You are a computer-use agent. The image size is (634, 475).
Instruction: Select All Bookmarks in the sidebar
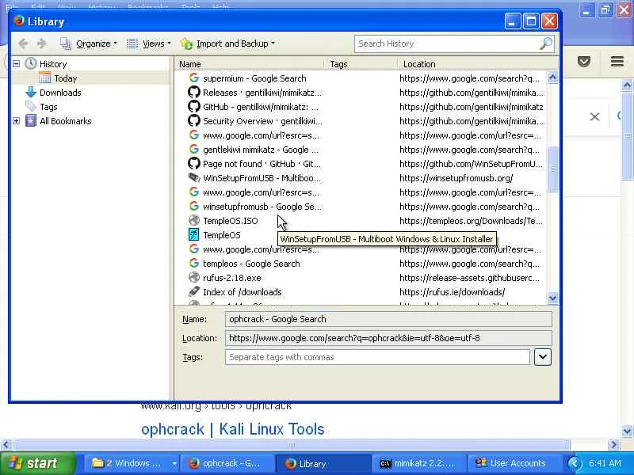click(66, 121)
